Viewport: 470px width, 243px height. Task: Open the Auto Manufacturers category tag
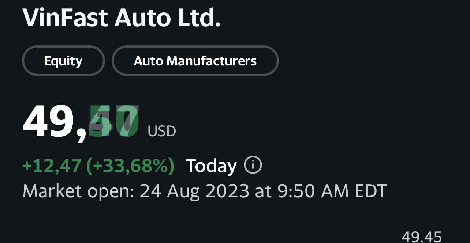pyautogui.click(x=195, y=61)
